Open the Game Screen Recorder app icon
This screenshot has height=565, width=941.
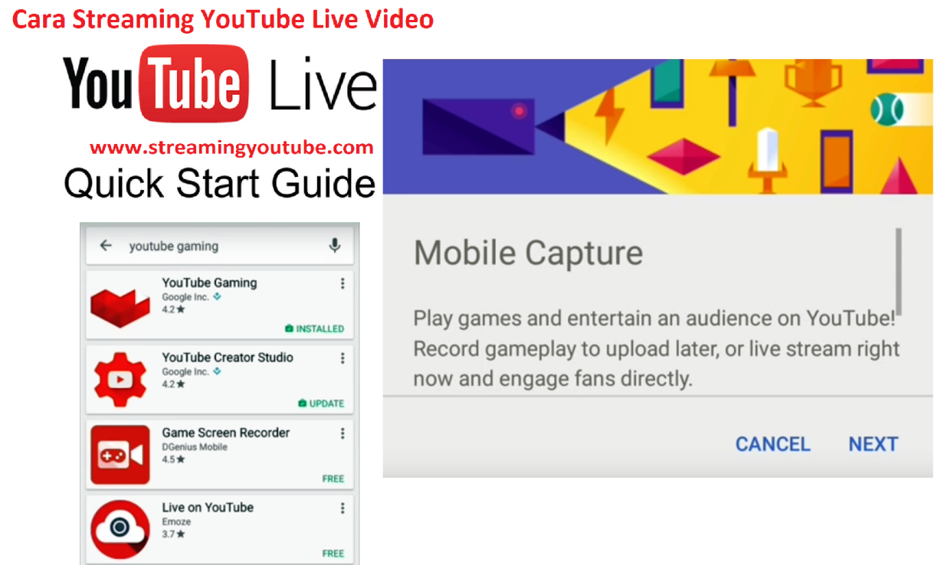[x=120, y=455]
